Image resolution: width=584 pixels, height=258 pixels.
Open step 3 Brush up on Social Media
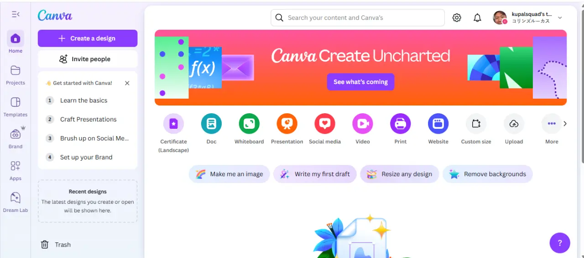coord(88,138)
